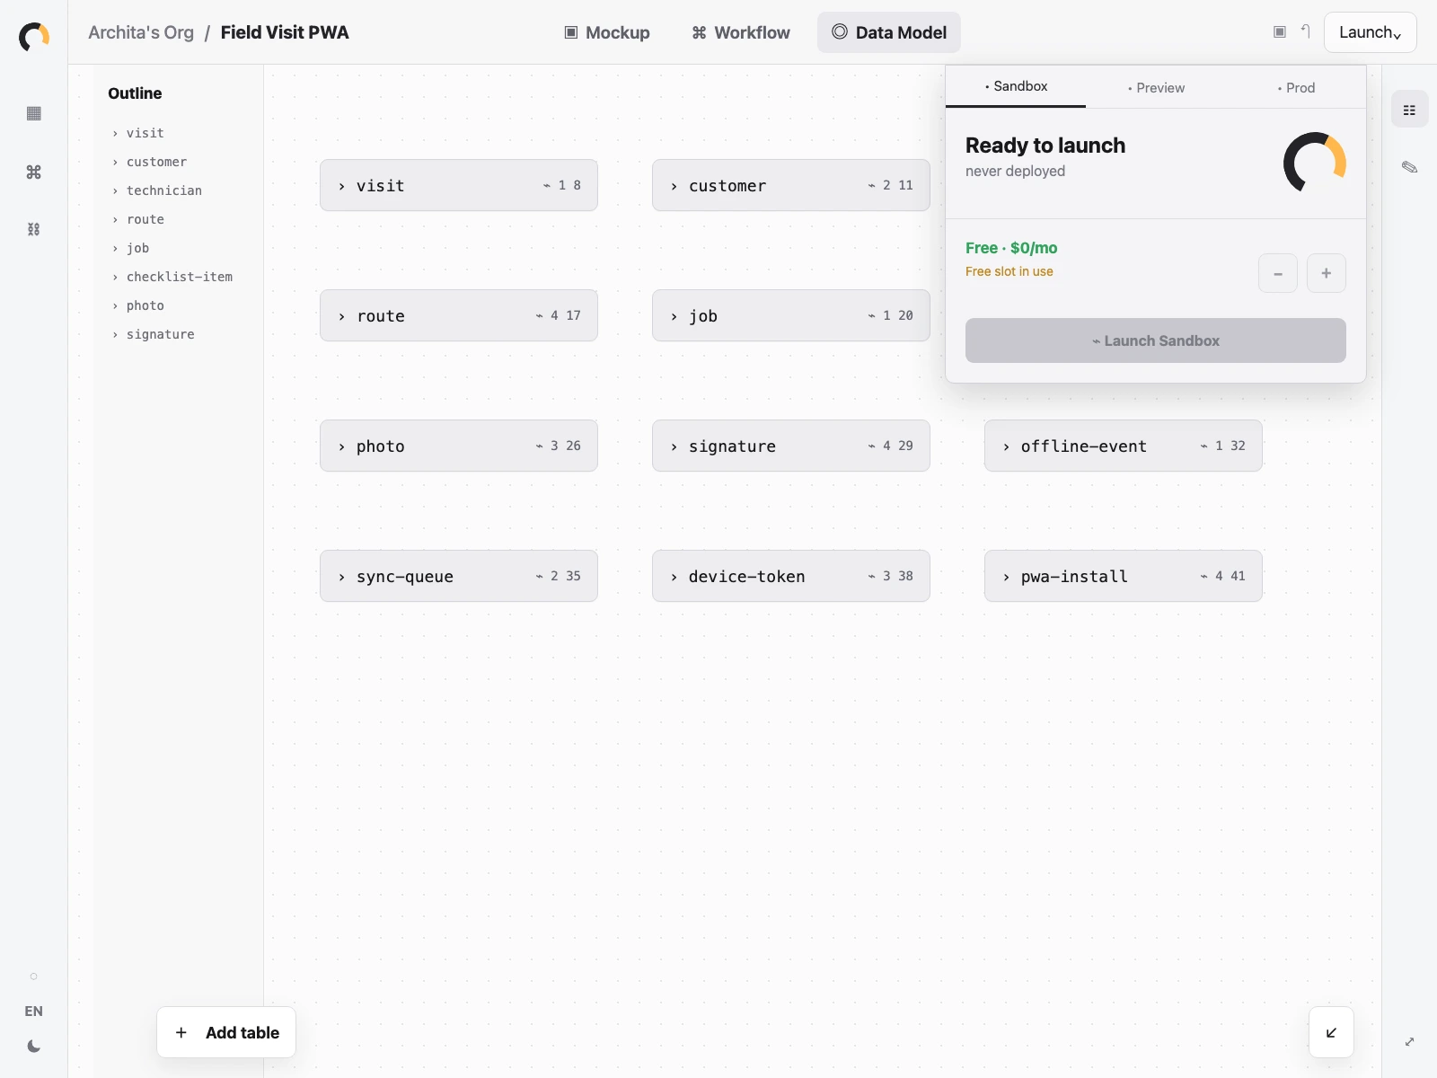Click the relation icon on customer card

tap(872, 186)
